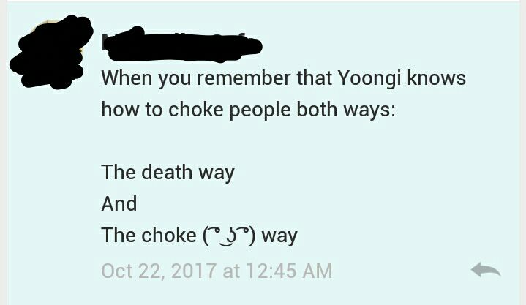The image size is (526, 305).
Task: Open the redacted commenter username
Action: [x=181, y=45]
